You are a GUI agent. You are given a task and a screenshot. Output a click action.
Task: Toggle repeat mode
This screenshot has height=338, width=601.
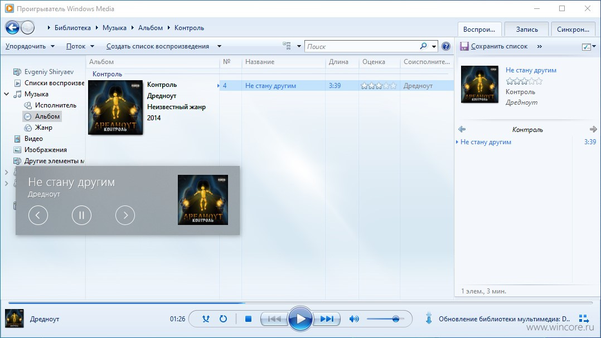223,319
